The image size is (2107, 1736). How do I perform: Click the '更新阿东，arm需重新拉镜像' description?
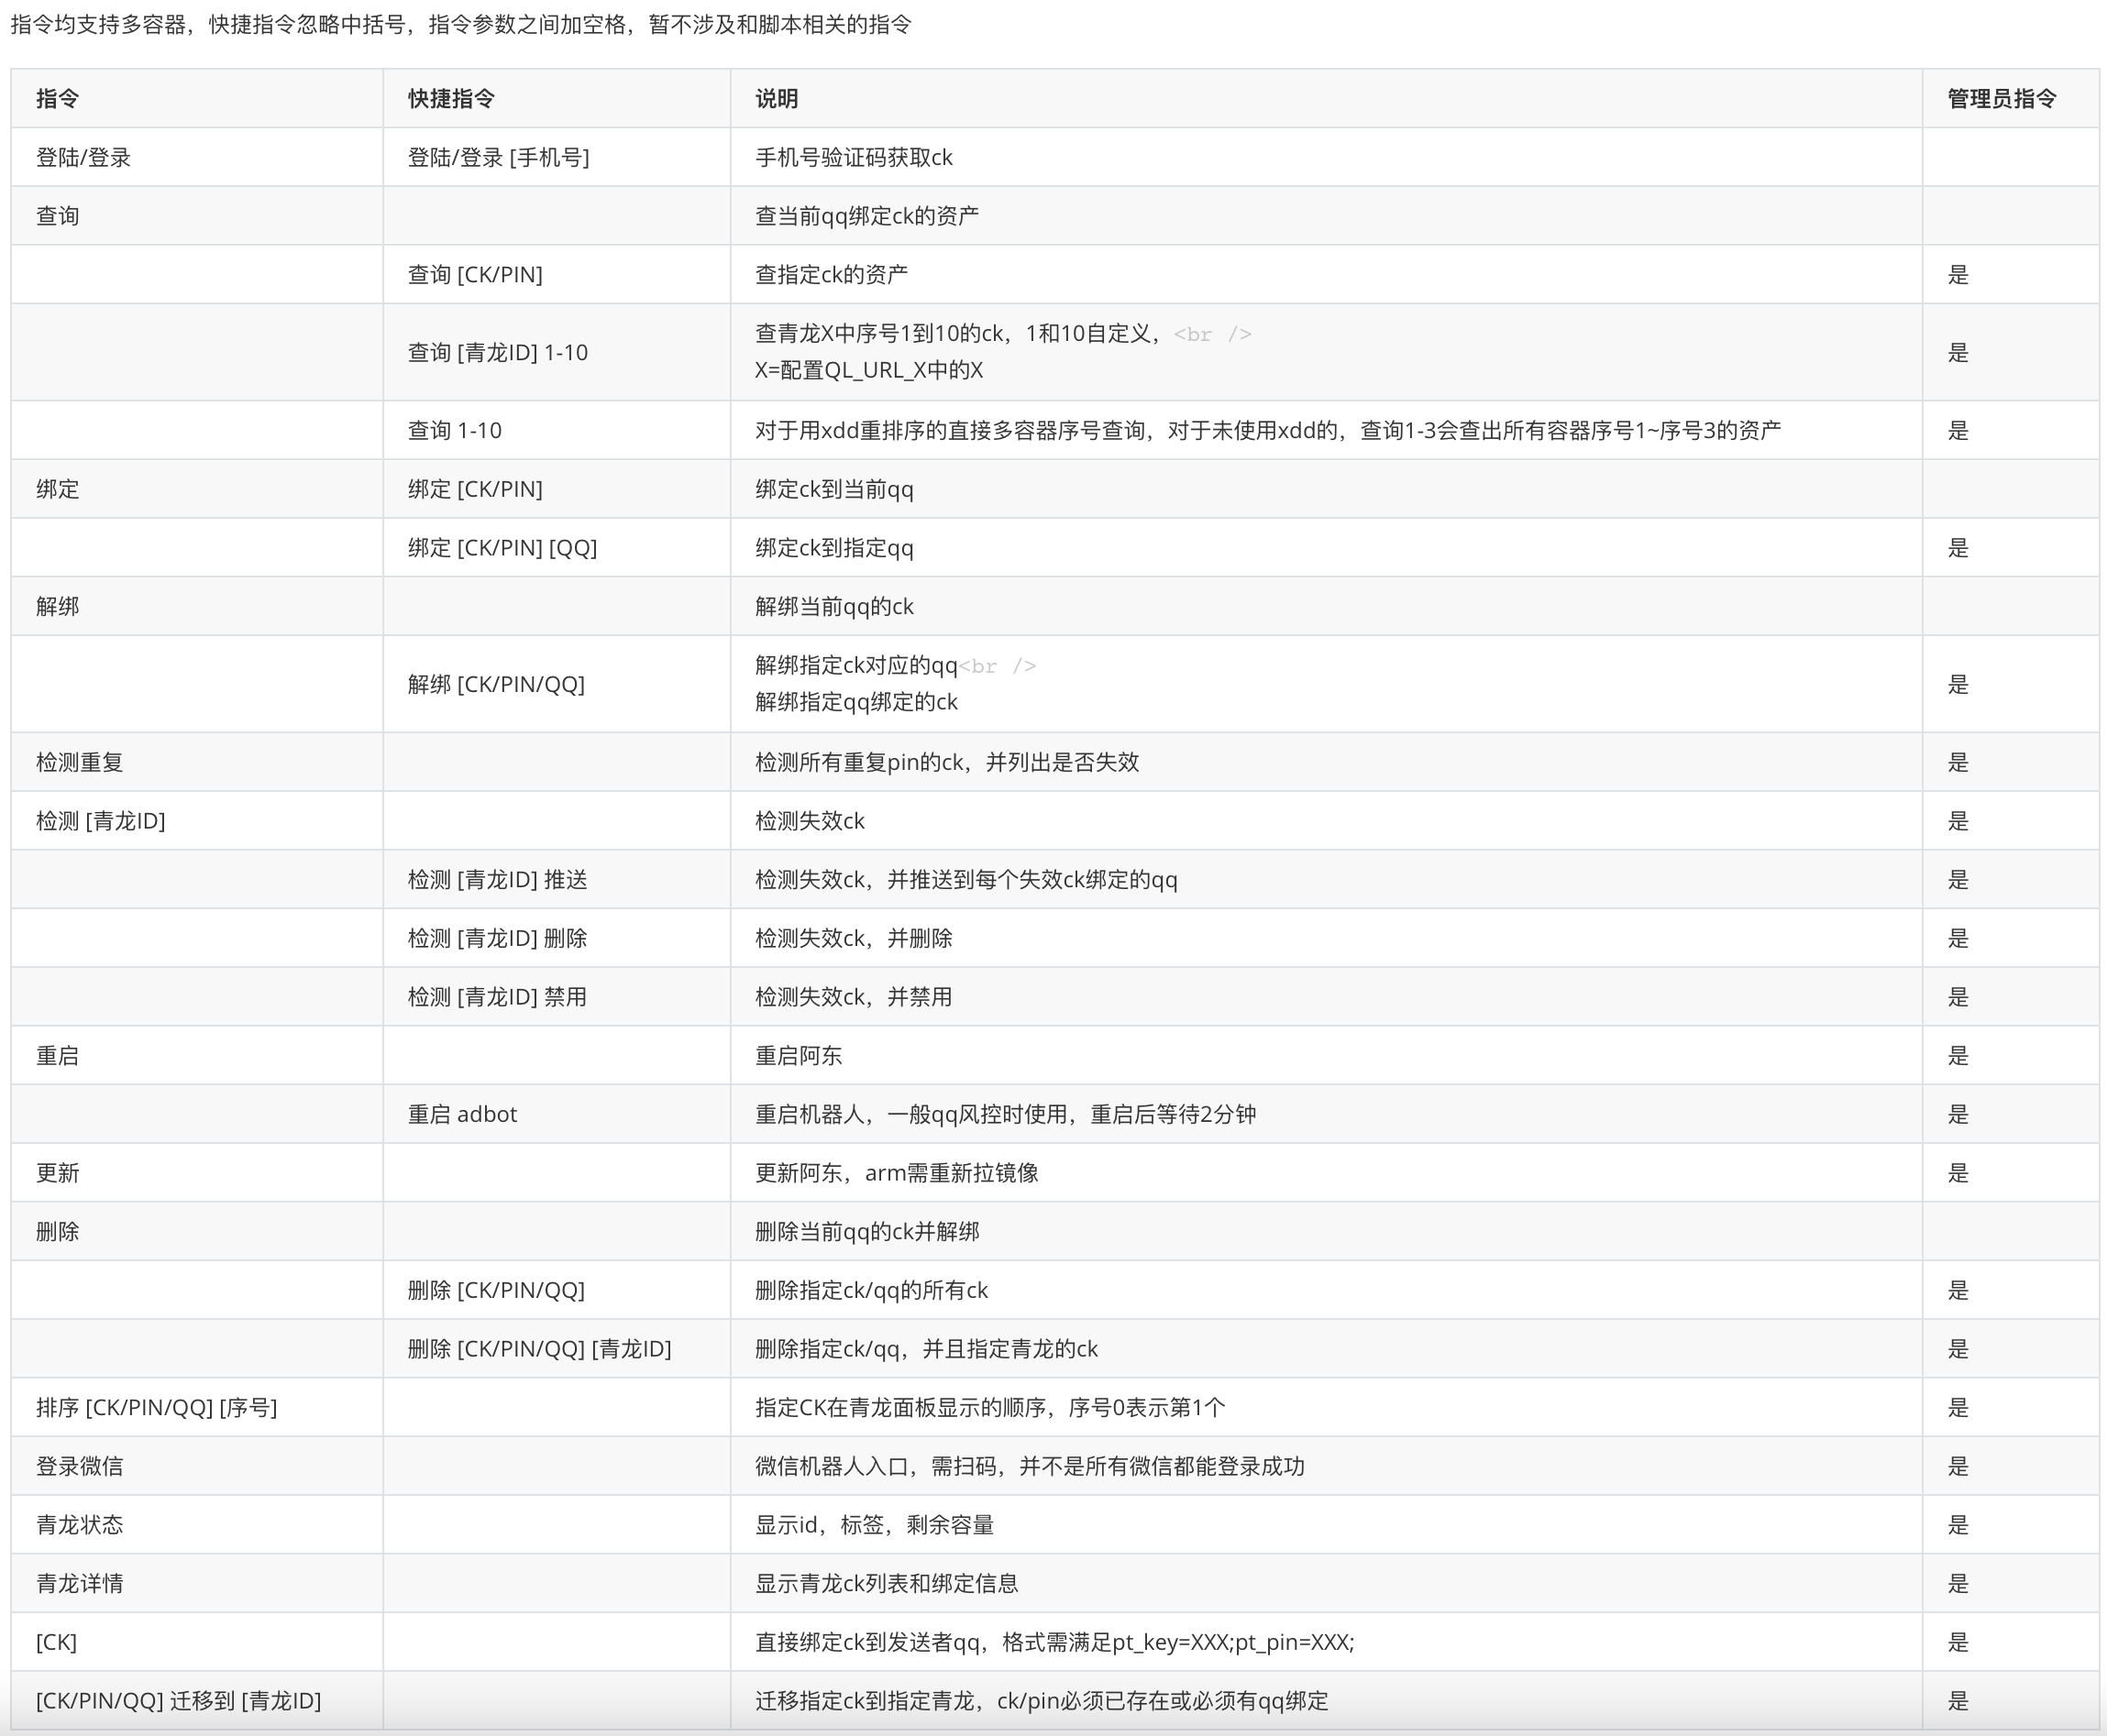click(x=897, y=1172)
